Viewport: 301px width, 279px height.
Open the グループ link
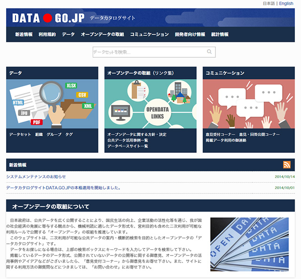[54, 135]
